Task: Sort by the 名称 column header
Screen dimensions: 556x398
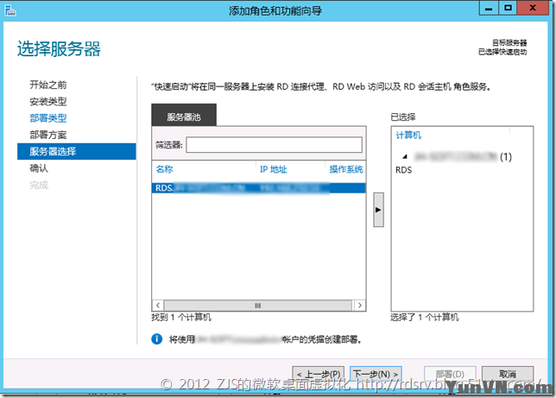Action: pos(164,169)
